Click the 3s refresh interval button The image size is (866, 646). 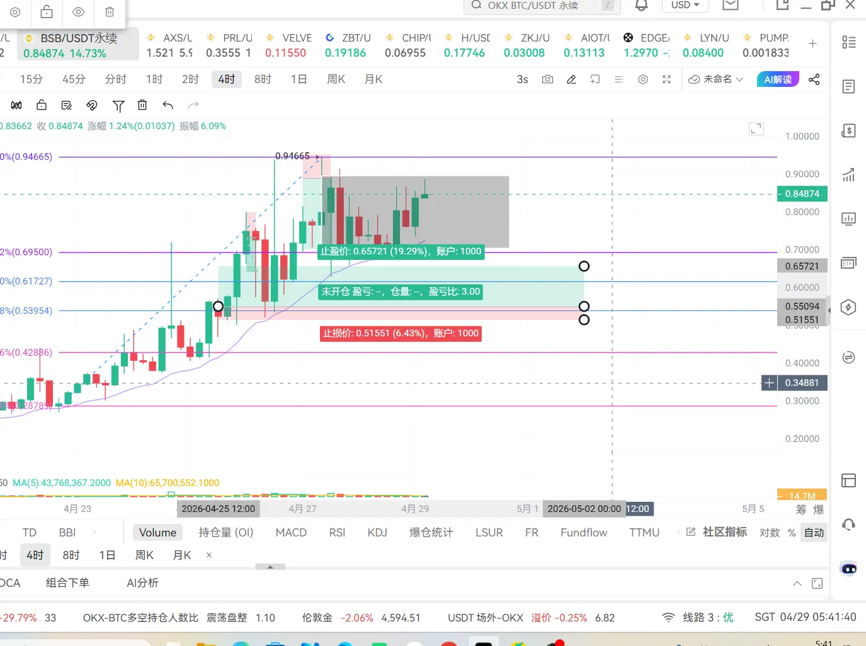522,79
